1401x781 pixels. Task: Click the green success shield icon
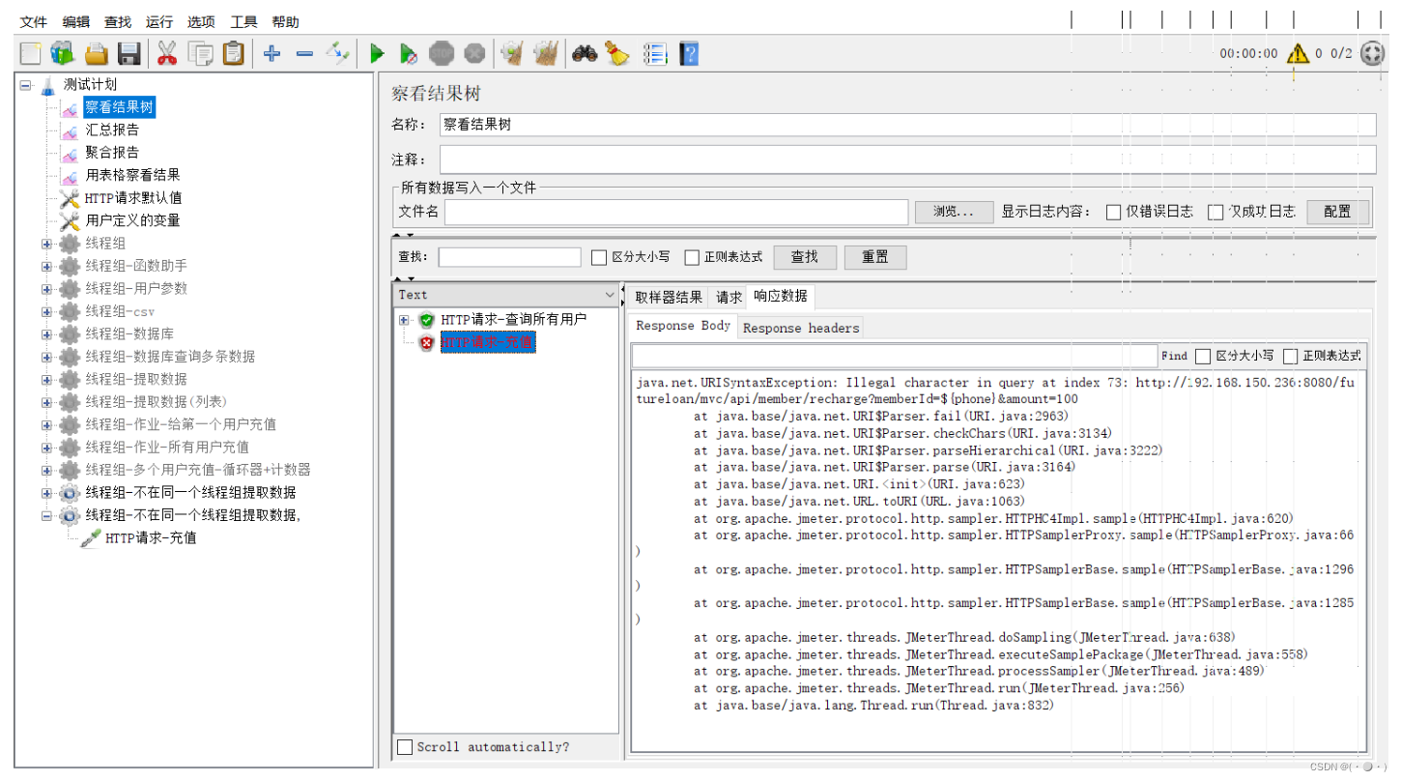(426, 320)
